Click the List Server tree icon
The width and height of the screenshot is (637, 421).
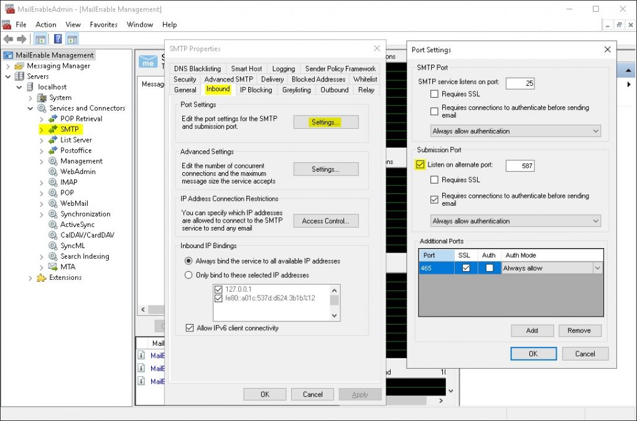click(x=53, y=140)
